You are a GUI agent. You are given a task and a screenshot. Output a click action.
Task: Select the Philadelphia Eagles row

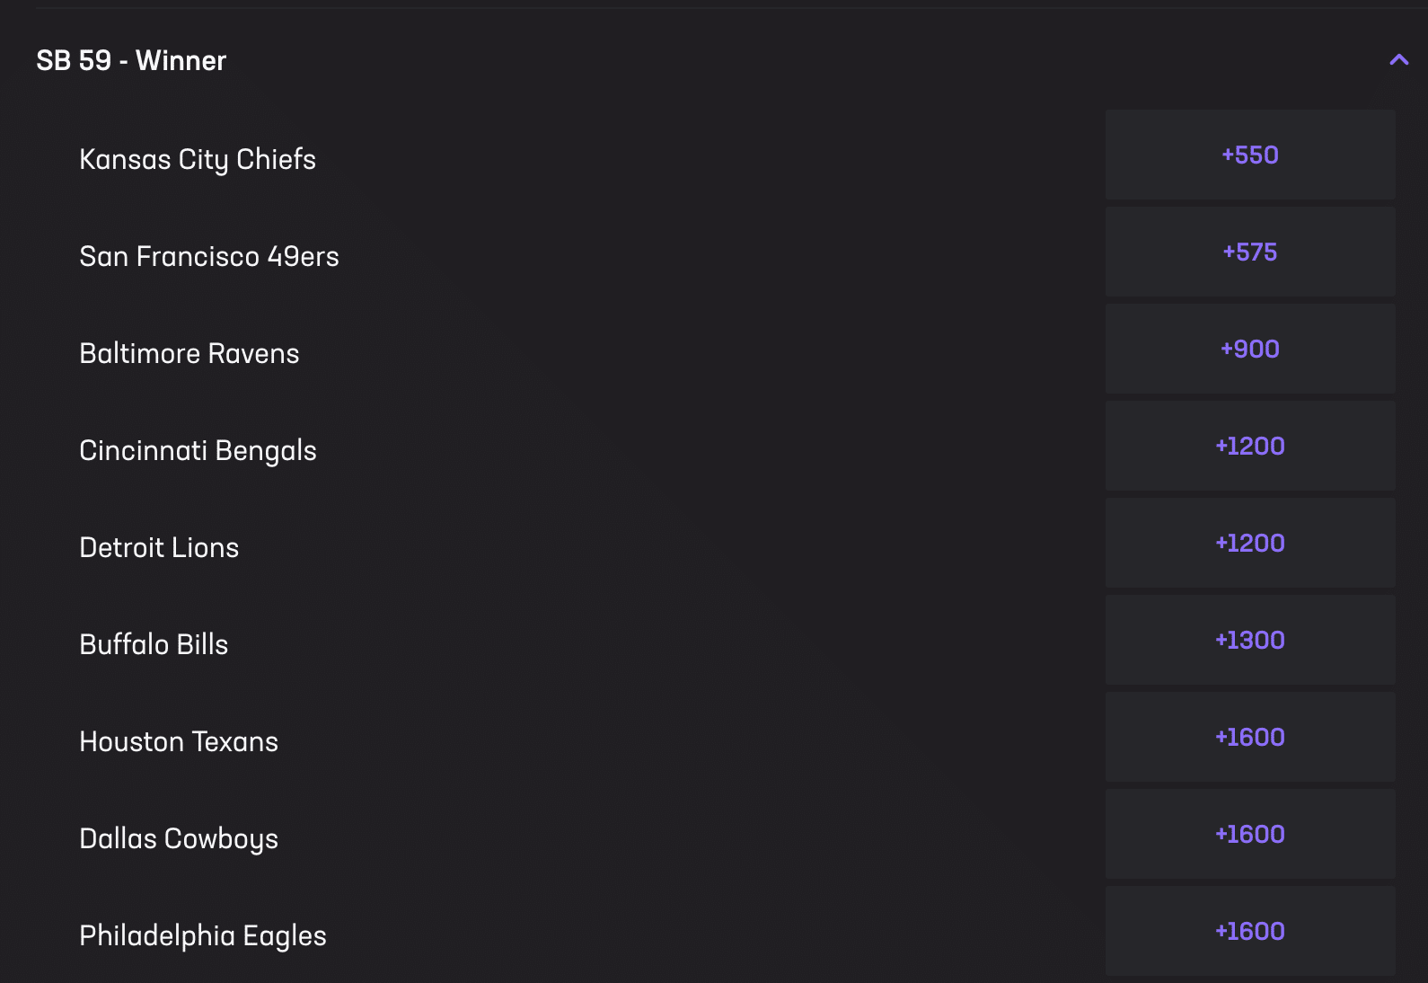203,935
